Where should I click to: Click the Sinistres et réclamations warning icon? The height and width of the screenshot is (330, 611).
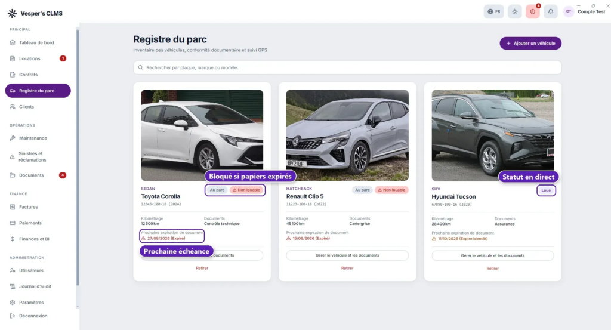click(12, 156)
